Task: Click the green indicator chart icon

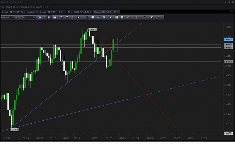Action: [111, 17]
